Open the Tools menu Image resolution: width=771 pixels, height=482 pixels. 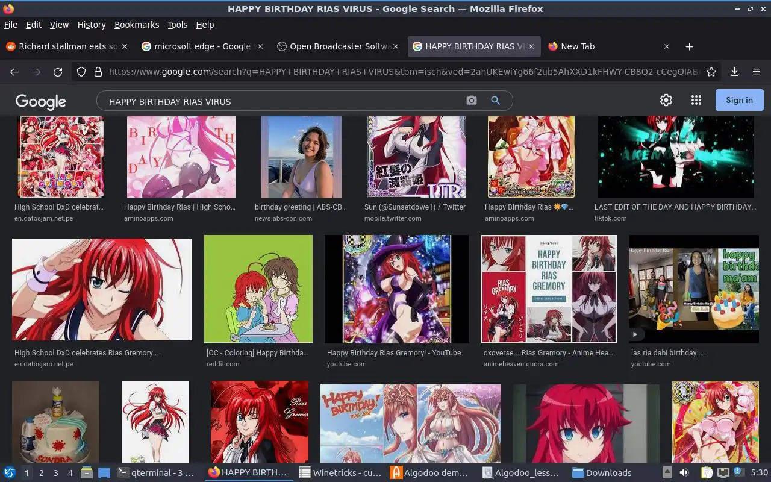177,25
